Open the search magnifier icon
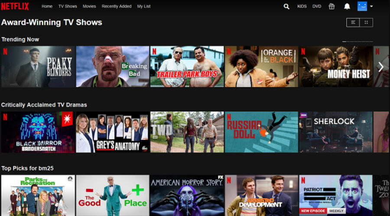The width and height of the screenshot is (390, 216). (x=286, y=6)
